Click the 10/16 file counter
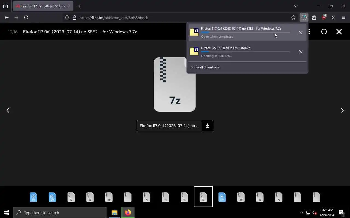This screenshot has width=350, height=218. point(13,32)
